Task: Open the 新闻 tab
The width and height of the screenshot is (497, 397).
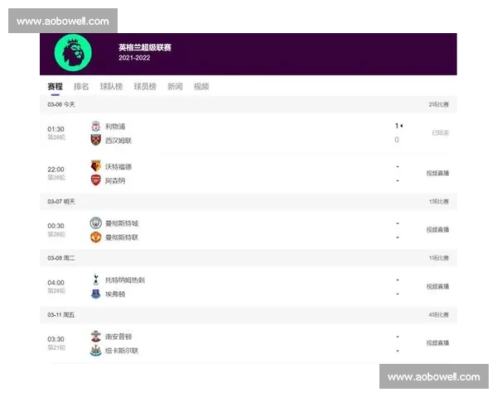Action: click(x=175, y=86)
